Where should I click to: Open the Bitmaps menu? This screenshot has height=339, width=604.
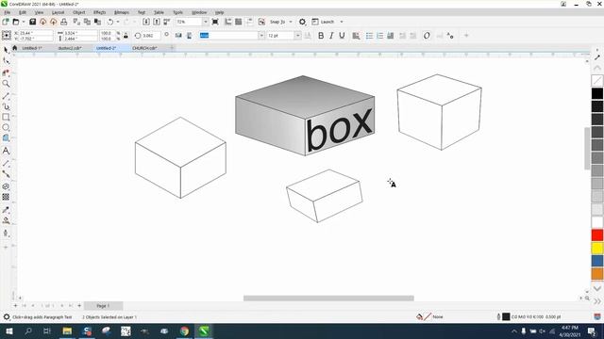pyautogui.click(x=122, y=12)
